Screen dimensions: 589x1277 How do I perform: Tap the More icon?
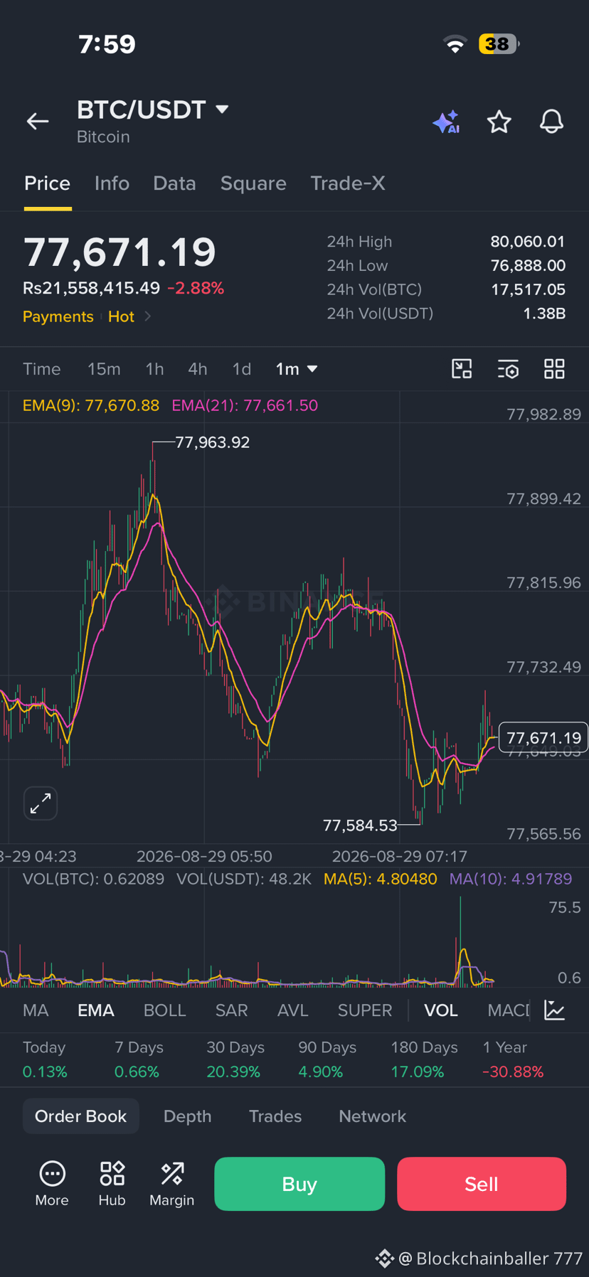pyautogui.click(x=52, y=1184)
